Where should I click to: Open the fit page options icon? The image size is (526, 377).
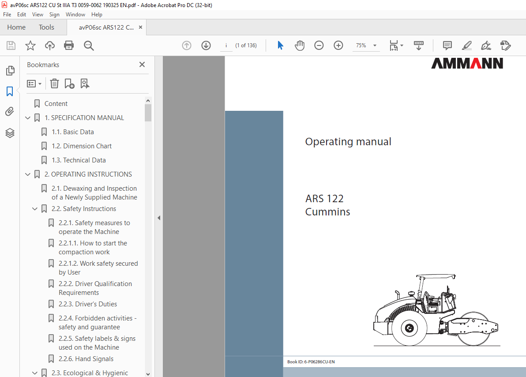coord(394,45)
